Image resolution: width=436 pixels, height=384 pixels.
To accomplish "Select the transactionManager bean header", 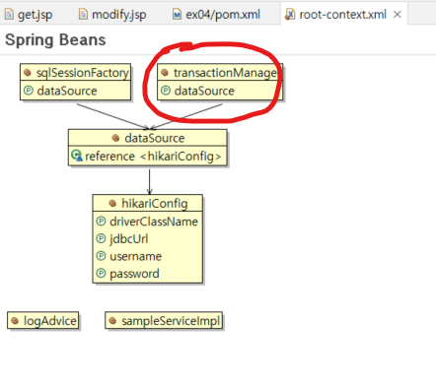I will [x=220, y=73].
